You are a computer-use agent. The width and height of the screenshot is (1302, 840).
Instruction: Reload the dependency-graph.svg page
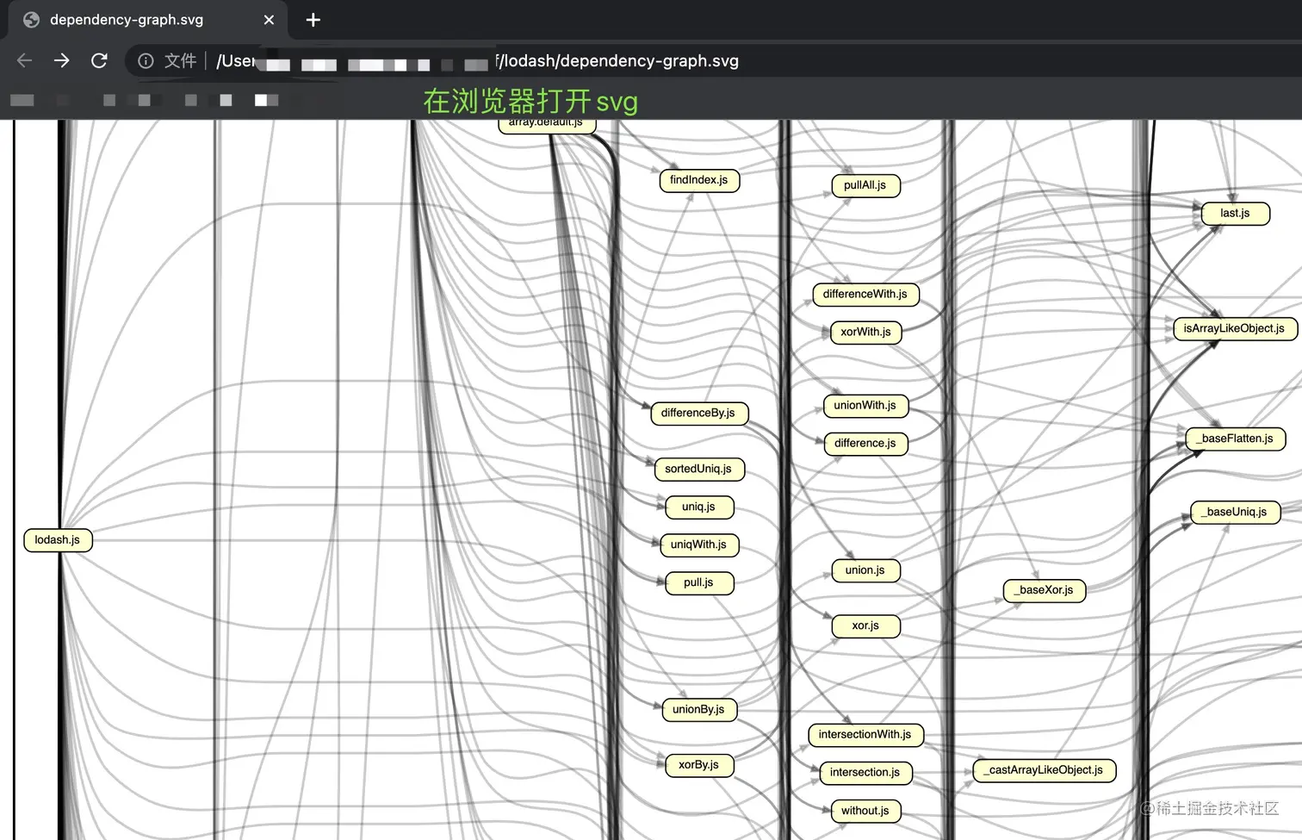click(99, 60)
